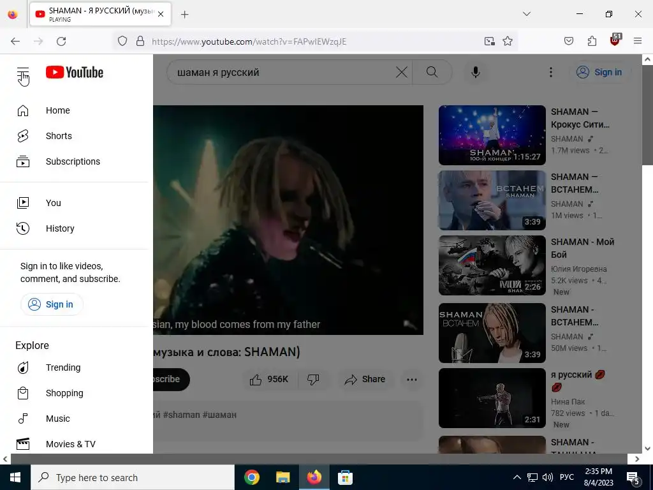653x490 pixels.
Task: Like the video with 956K thumbs-up
Action: [x=268, y=379]
